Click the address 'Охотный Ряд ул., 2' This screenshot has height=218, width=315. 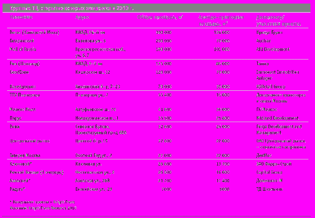pyautogui.click(x=95, y=155)
